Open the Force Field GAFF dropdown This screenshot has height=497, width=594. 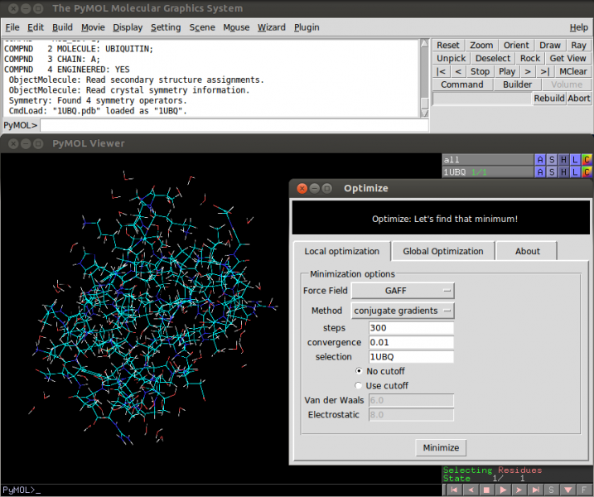tap(403, 291)
